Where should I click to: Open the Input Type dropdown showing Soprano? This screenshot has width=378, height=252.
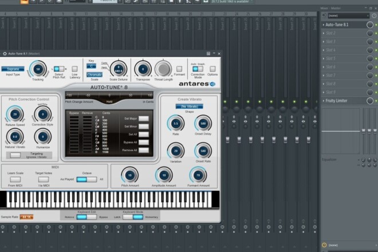click(x=13, y=69)
